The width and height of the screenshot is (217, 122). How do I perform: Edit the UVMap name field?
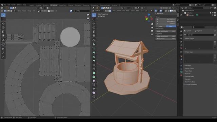(82, 11)
